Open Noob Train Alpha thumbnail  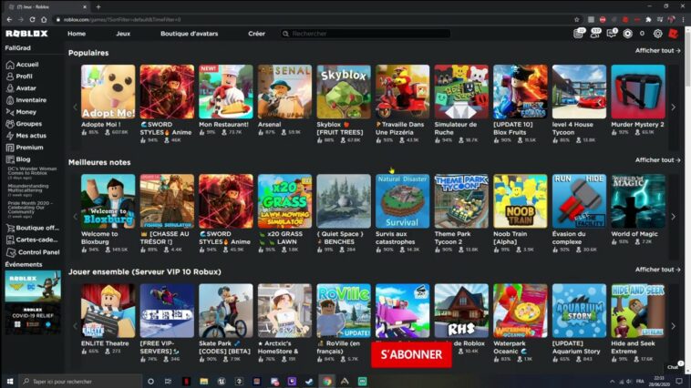[521, 201]
